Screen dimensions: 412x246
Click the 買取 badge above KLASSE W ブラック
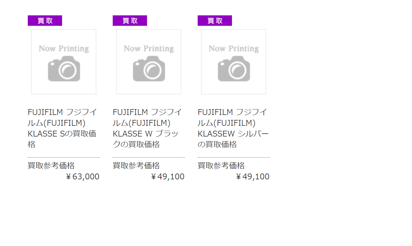tap(130, 21)
